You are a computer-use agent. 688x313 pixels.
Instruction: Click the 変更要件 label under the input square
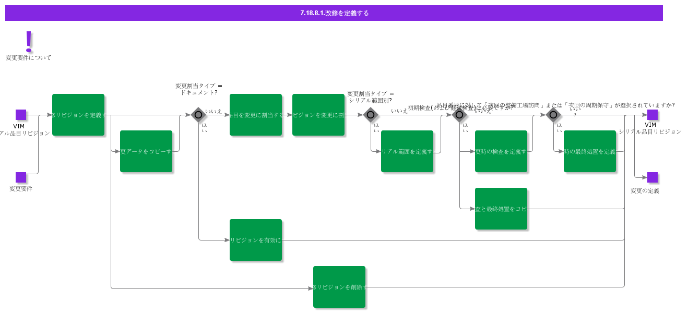[x=21, y=189]
